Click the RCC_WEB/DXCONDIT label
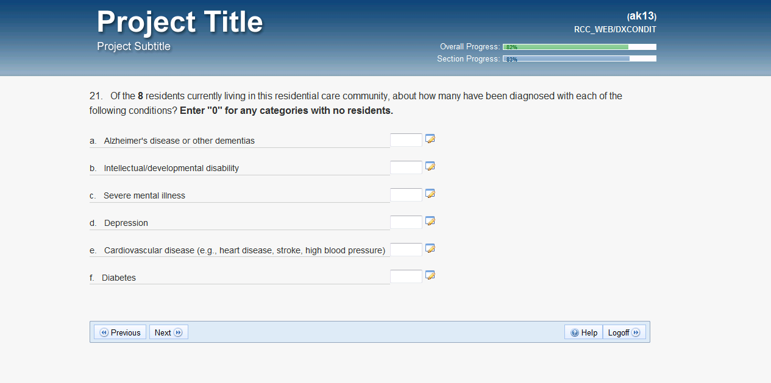Image resolution: width=771 pixels, height=383 pixels. click(x=615, y=29)
